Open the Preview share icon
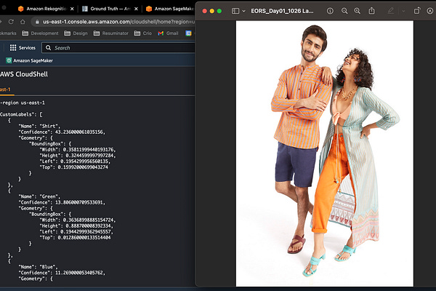Image resolution: width=436 pixels, height=291 pixels. coord(371,11)
